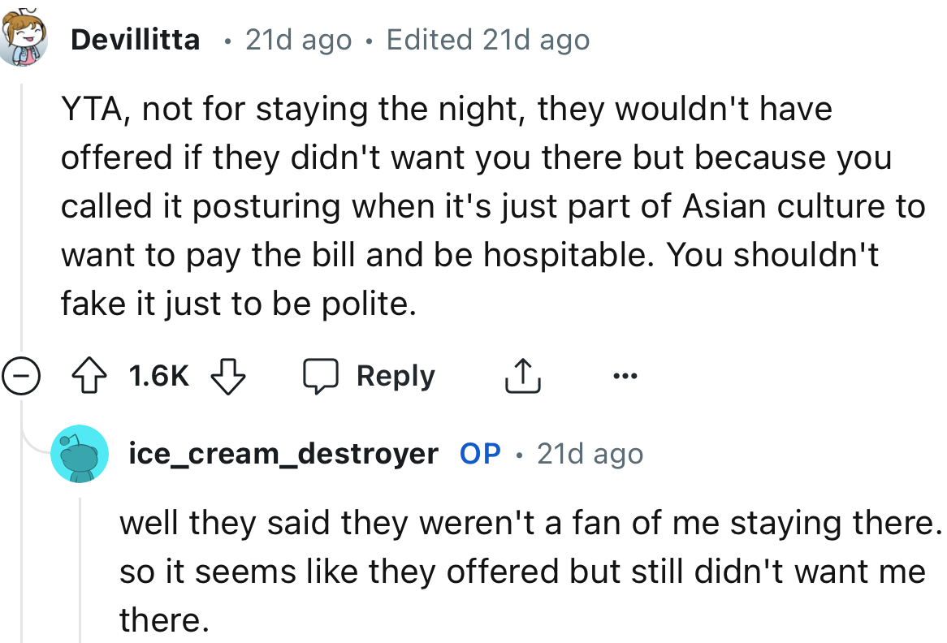
Task: Click Reply to respond to Devillitta
Action: pyautogui.click(x=396, y=375)
